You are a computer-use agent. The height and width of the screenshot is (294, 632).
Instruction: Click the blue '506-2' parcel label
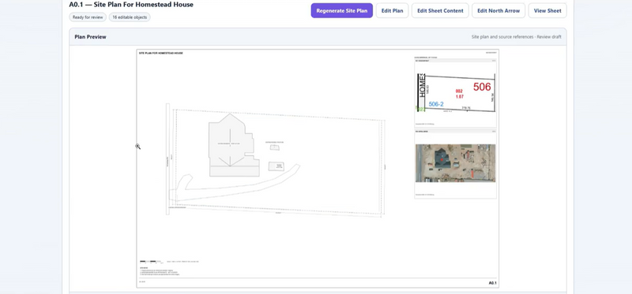pos(436,104)
